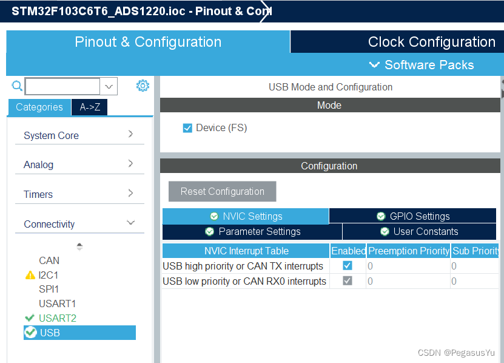Click the USB enabled check icon
Viewport: 504px width, 363px height.
point(31,333)
